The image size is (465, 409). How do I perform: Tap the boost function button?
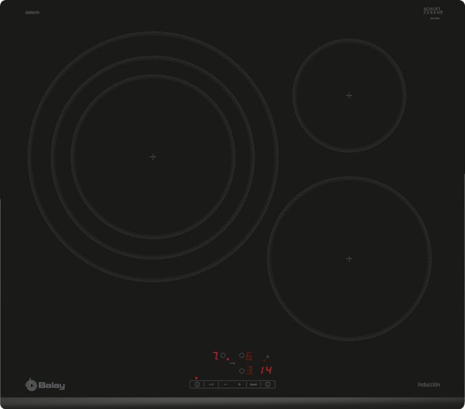[x=253, y=384]
